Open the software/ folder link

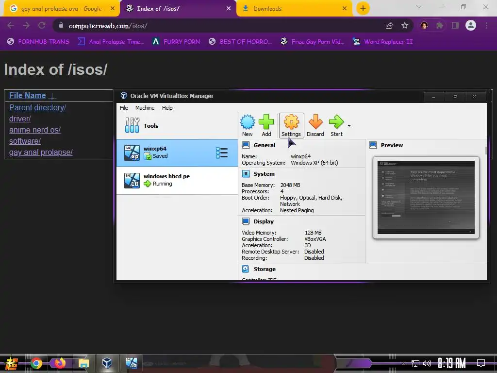pos(25,141)
